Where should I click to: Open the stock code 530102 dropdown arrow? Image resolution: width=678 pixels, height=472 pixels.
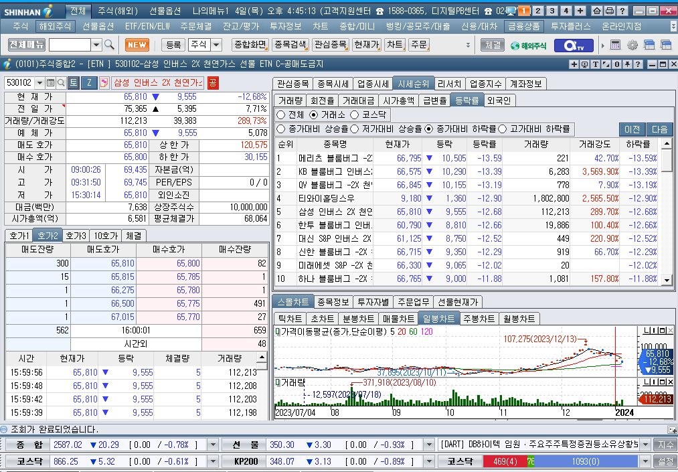click(x=39, y=82)
